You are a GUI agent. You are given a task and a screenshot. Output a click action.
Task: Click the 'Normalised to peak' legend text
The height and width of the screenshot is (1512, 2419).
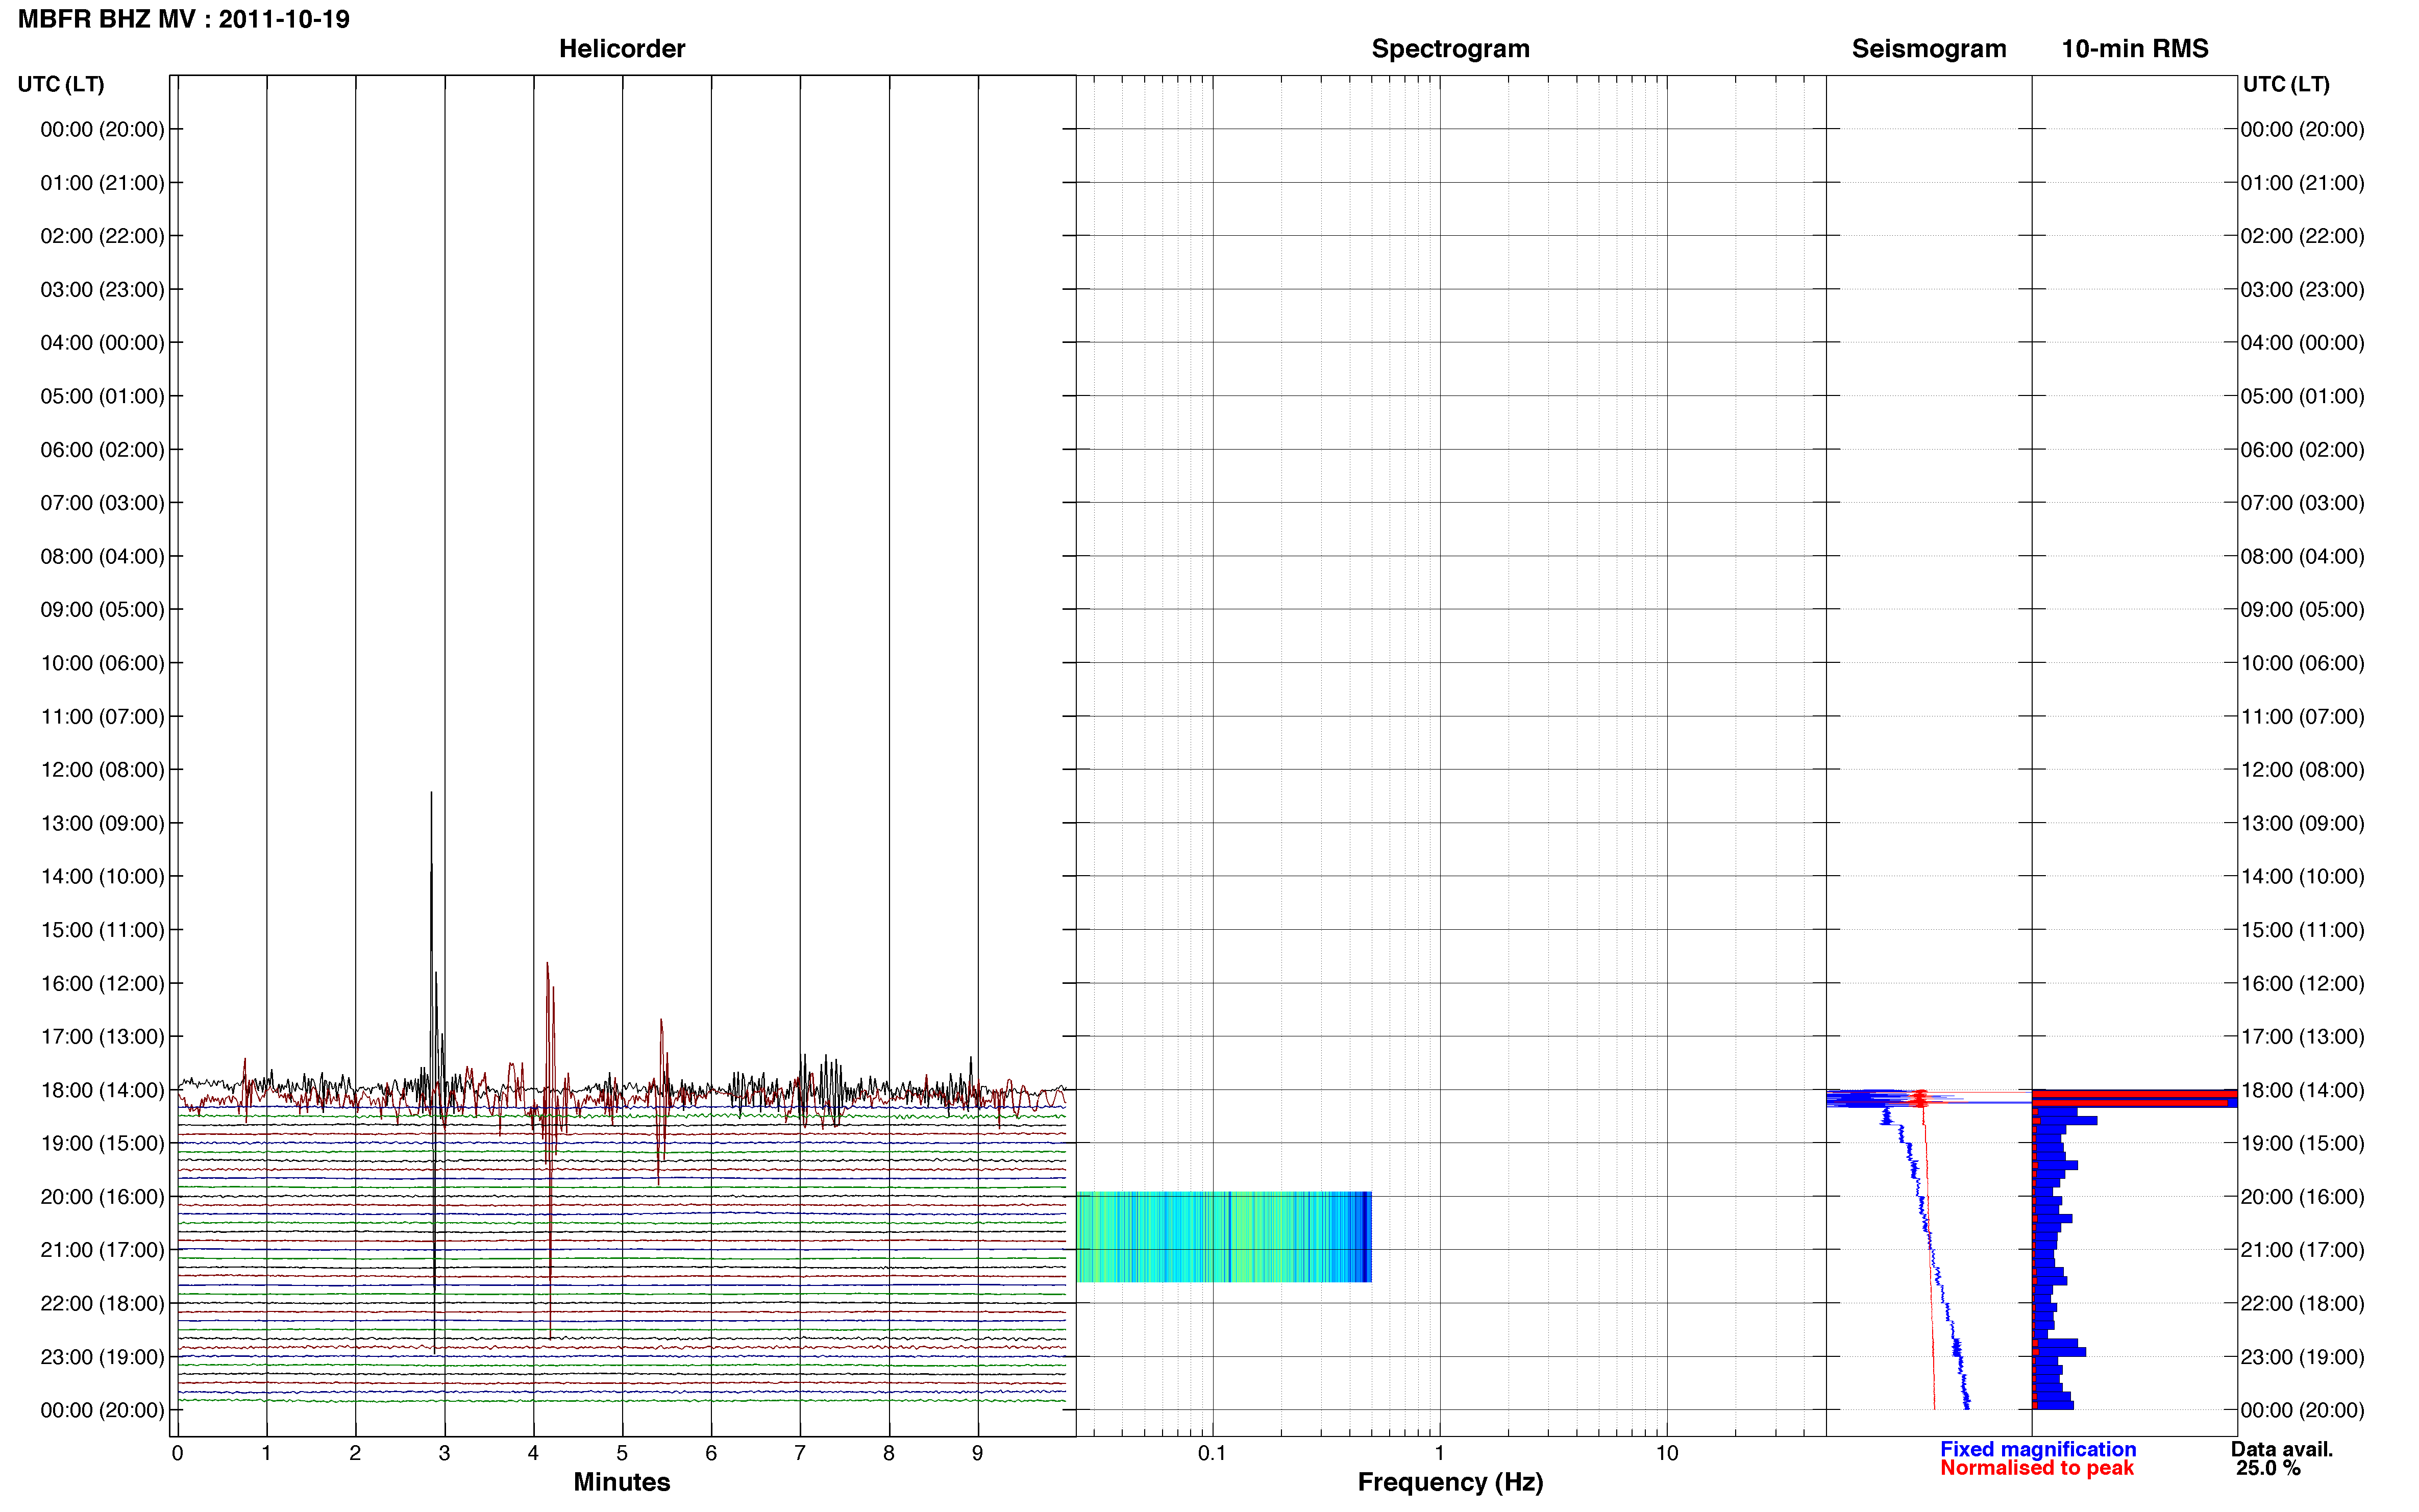(x=2037, y=1468)
